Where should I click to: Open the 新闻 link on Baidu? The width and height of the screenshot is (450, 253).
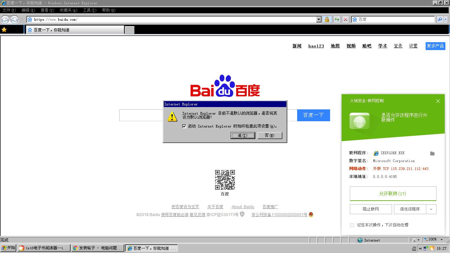coord(297,46)
